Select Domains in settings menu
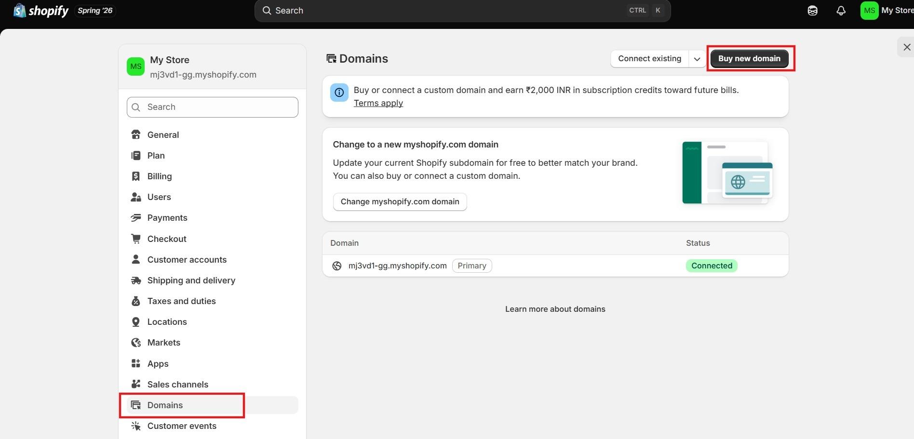Viewport: 914px width, 439px height. tap(212, 405)
